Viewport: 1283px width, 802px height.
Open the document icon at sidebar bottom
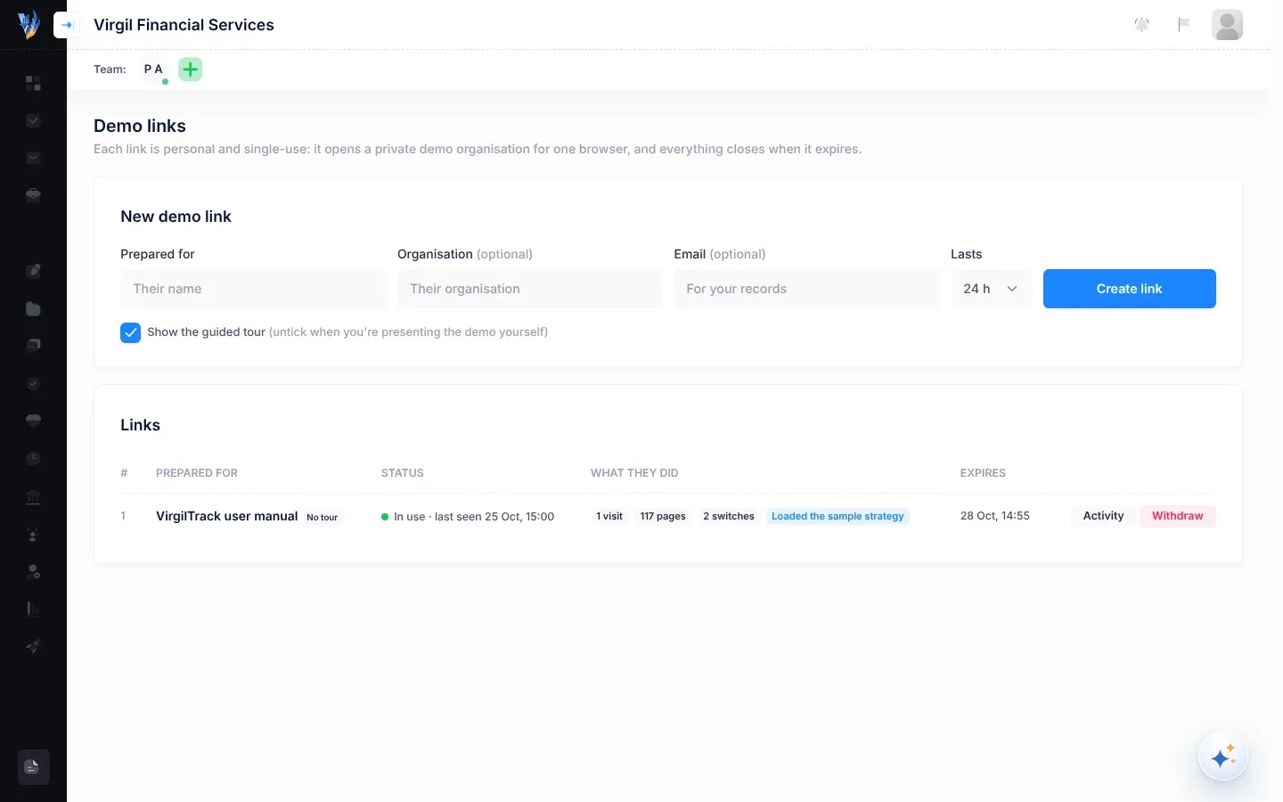click(x=33, y=767)
